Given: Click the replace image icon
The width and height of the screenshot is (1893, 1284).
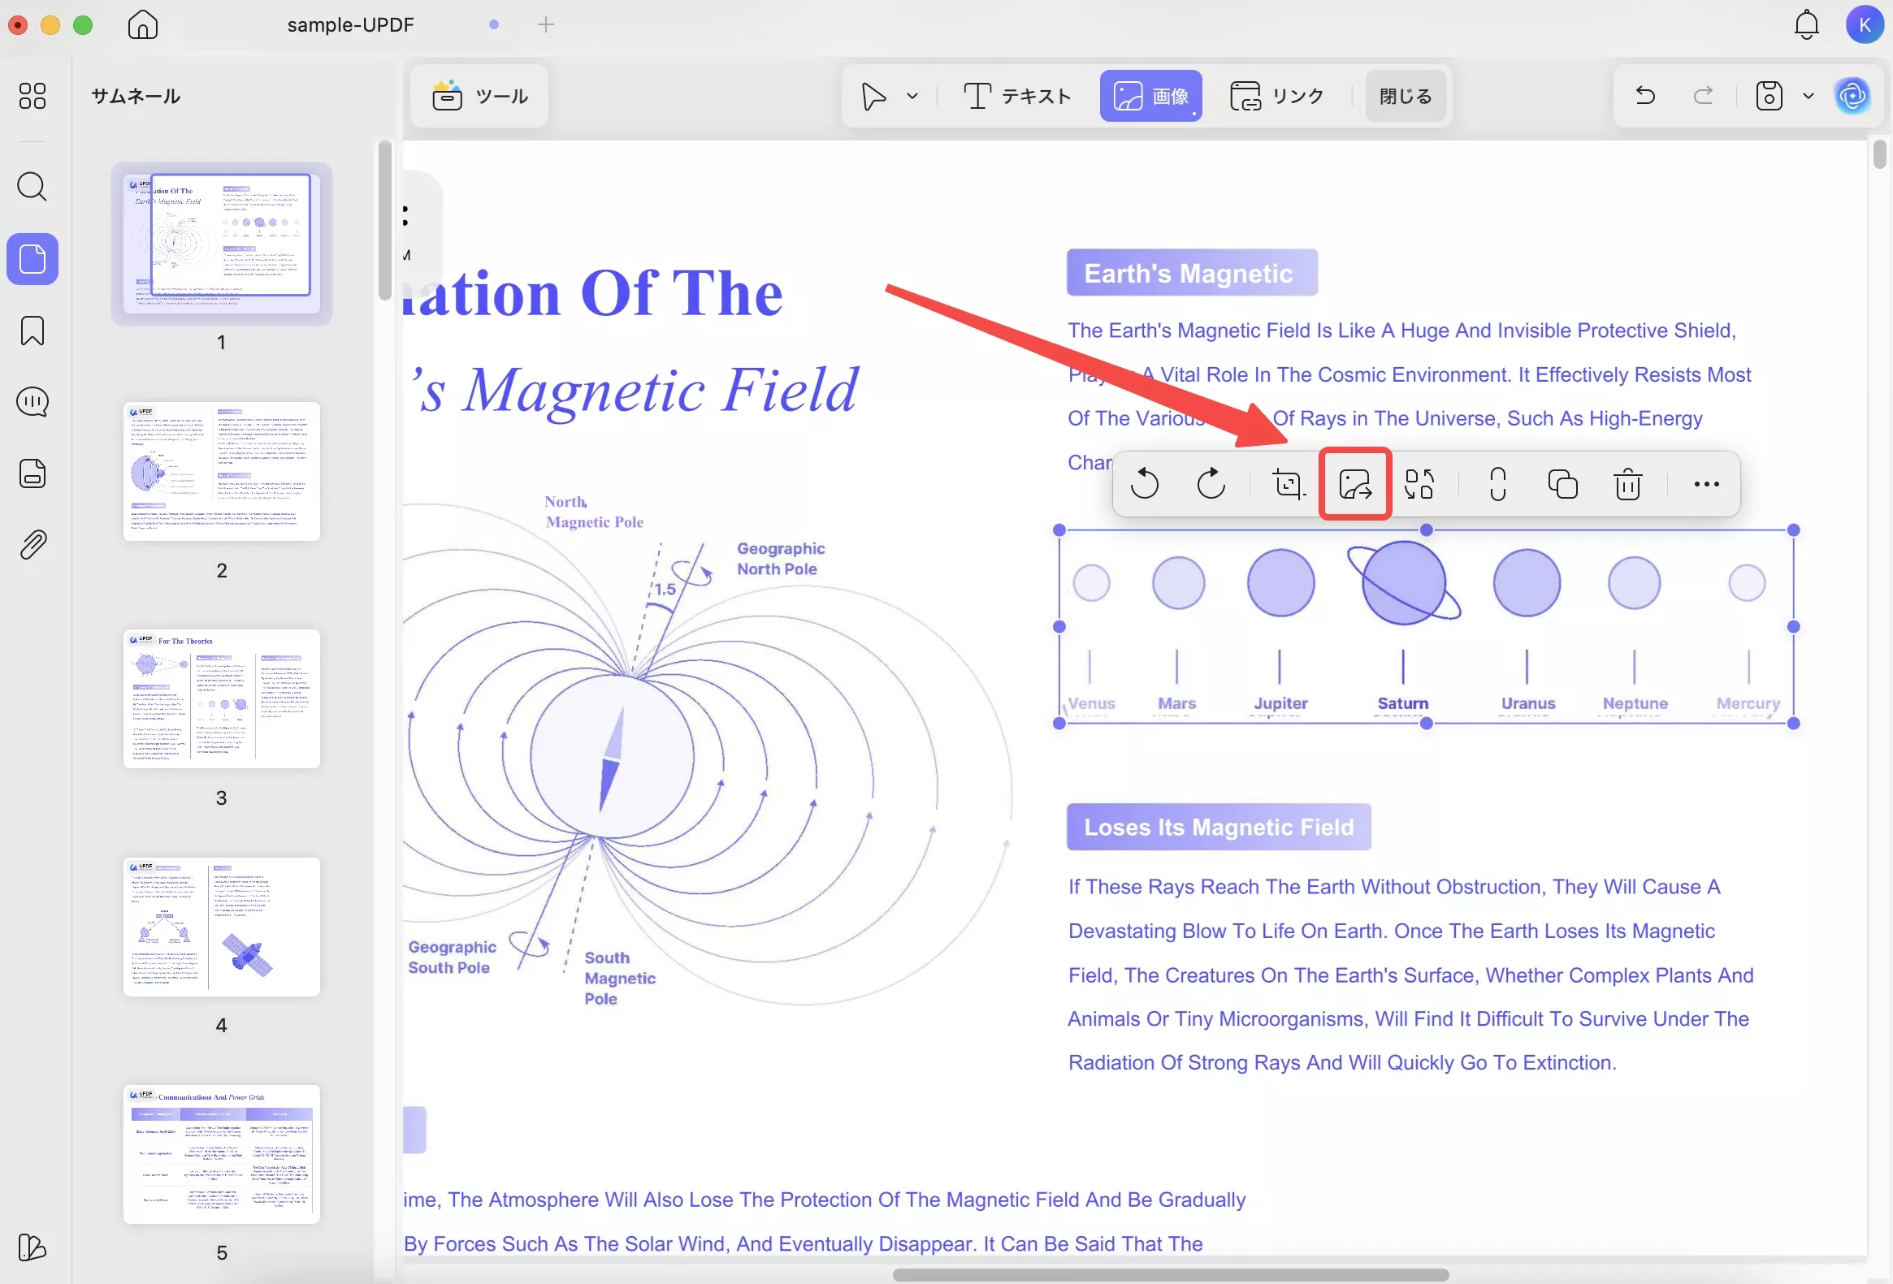Looking at the screenshot, I should point(1419,484).
